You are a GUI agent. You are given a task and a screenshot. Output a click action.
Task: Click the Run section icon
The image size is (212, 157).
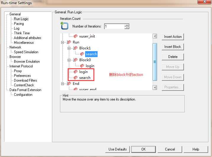pyautogui.click(x=69, y=42)
